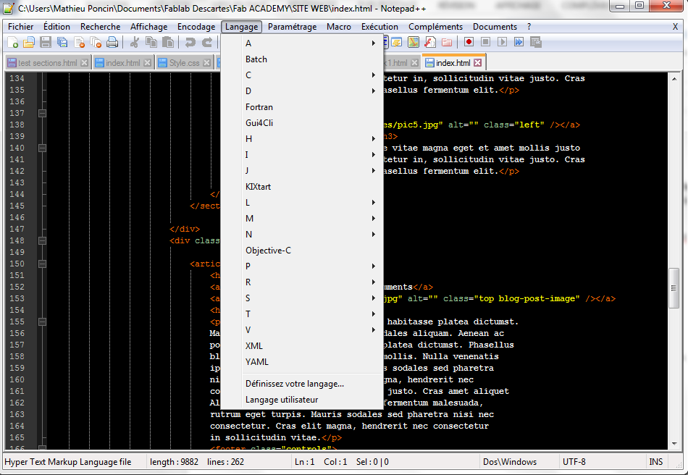Collapse the fold marker at line 150
Viewport: 688px width, 475px height.
coord(42,264)
